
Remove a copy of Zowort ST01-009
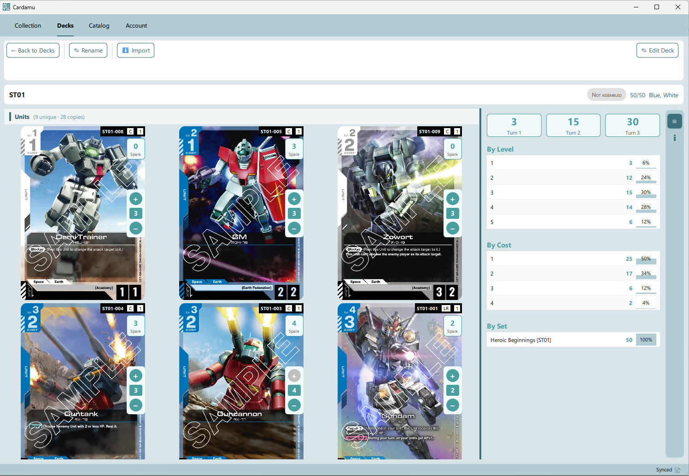pos(452,228)
